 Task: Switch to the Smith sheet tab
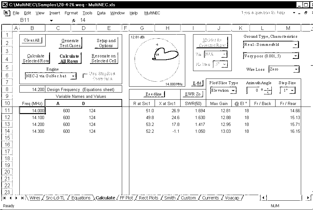pos(170,198)
